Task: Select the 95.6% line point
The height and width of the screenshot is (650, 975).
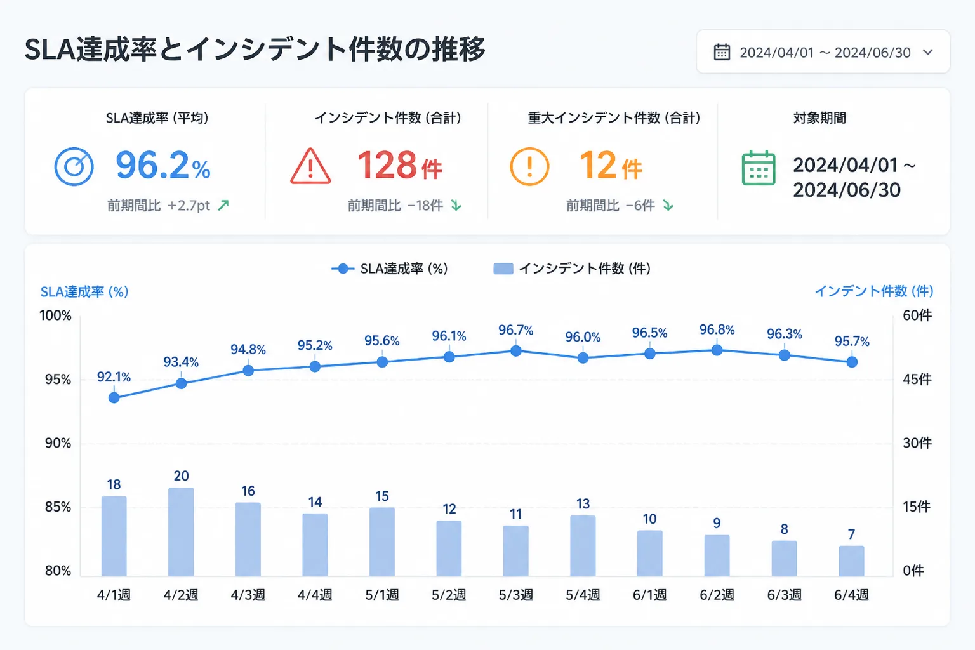Action: point(382,362)
